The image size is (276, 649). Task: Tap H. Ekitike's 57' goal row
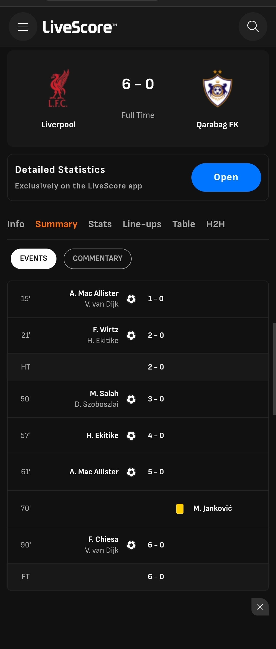tap(138, 436)
